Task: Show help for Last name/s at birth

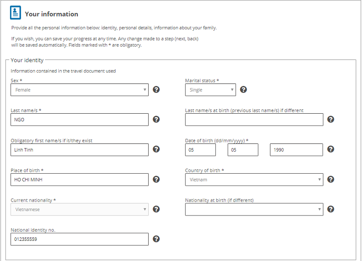Action: pos(331,119)
